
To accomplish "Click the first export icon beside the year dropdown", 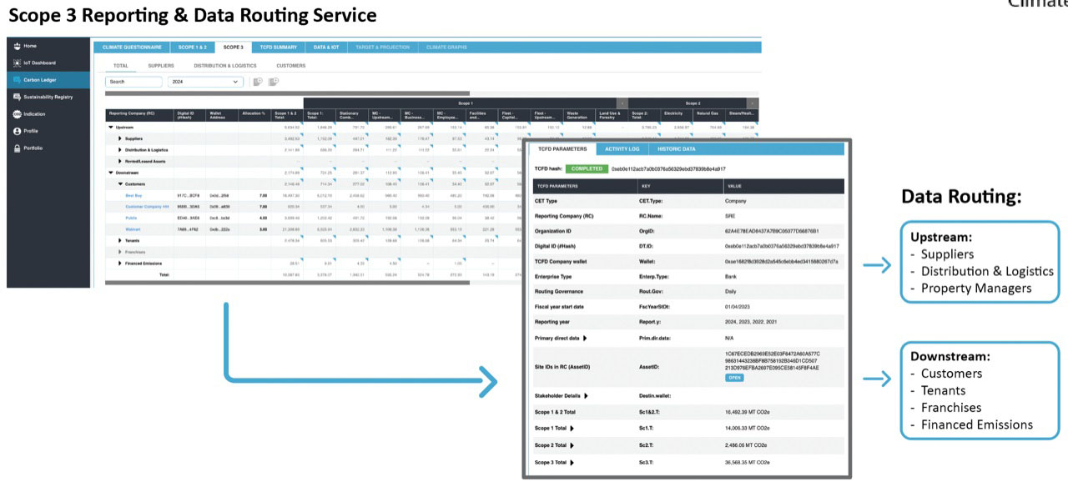I will pyautogui.click(x=257, y=81).
